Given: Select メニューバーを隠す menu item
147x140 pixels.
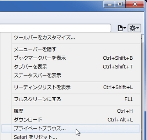Looking at the screenshot, I should tap(71, 49).
